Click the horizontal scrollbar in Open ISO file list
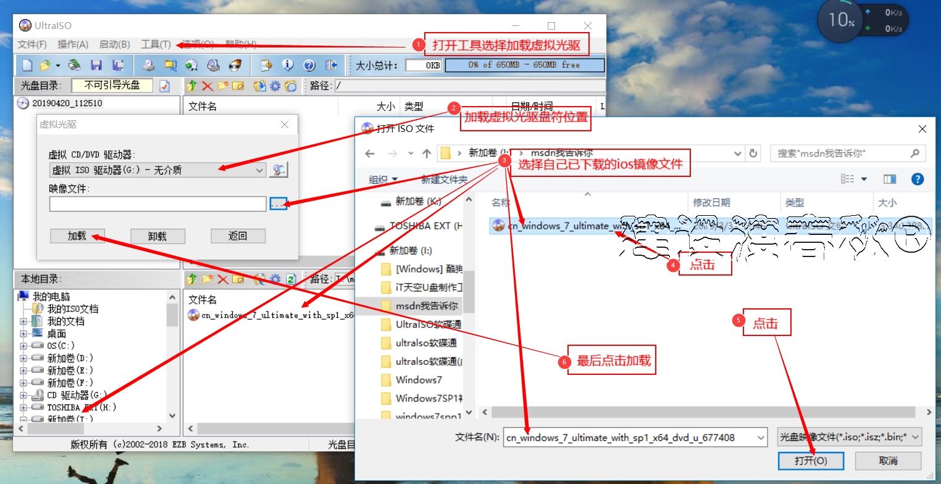 pos(703,412)
